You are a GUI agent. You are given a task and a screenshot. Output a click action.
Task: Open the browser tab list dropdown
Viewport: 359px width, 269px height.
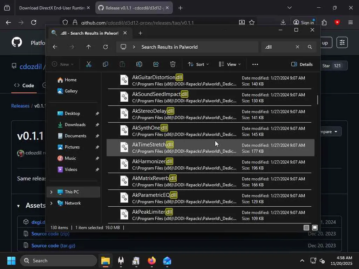click(289, 8)
